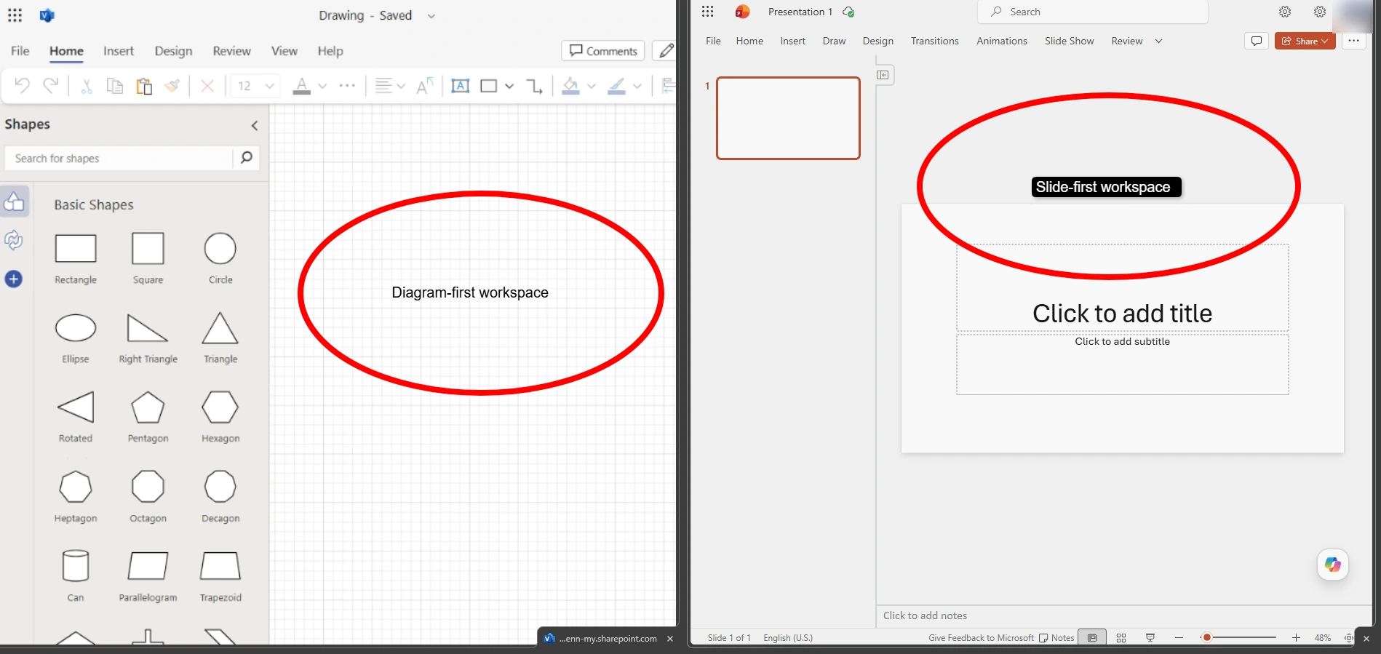The image size is (1381, 654).
Task: Activate the Format Painter brush
Action: point(172,87)
